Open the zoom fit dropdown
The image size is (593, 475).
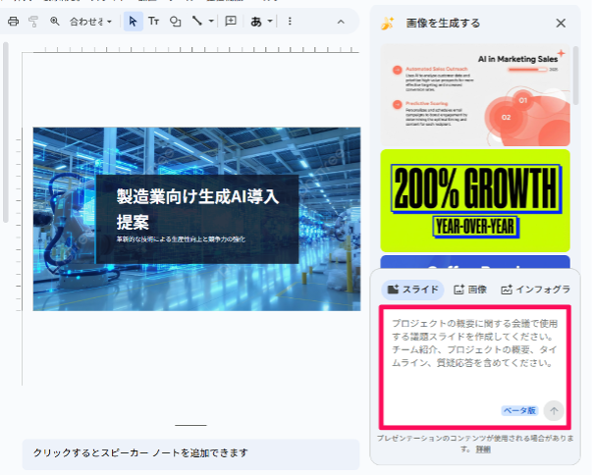90,22
